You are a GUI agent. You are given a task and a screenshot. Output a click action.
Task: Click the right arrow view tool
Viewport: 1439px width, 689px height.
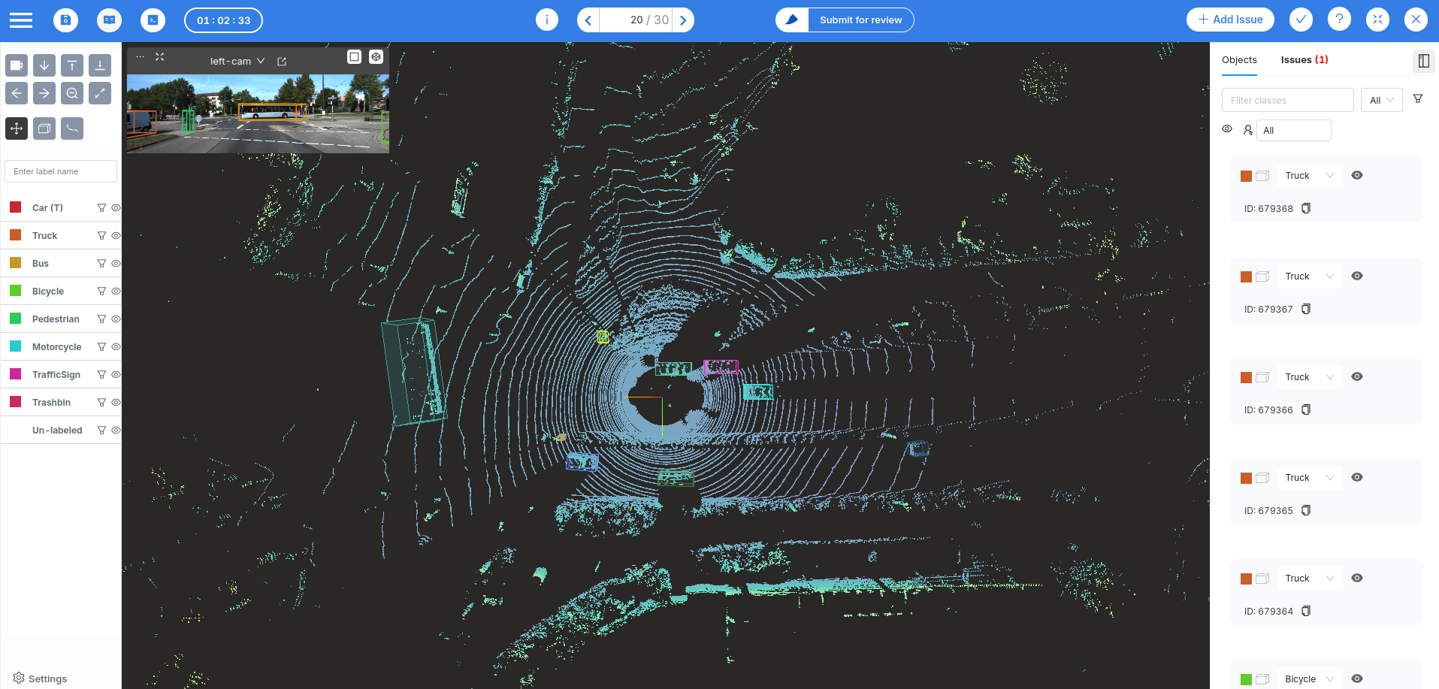(44, 93)
